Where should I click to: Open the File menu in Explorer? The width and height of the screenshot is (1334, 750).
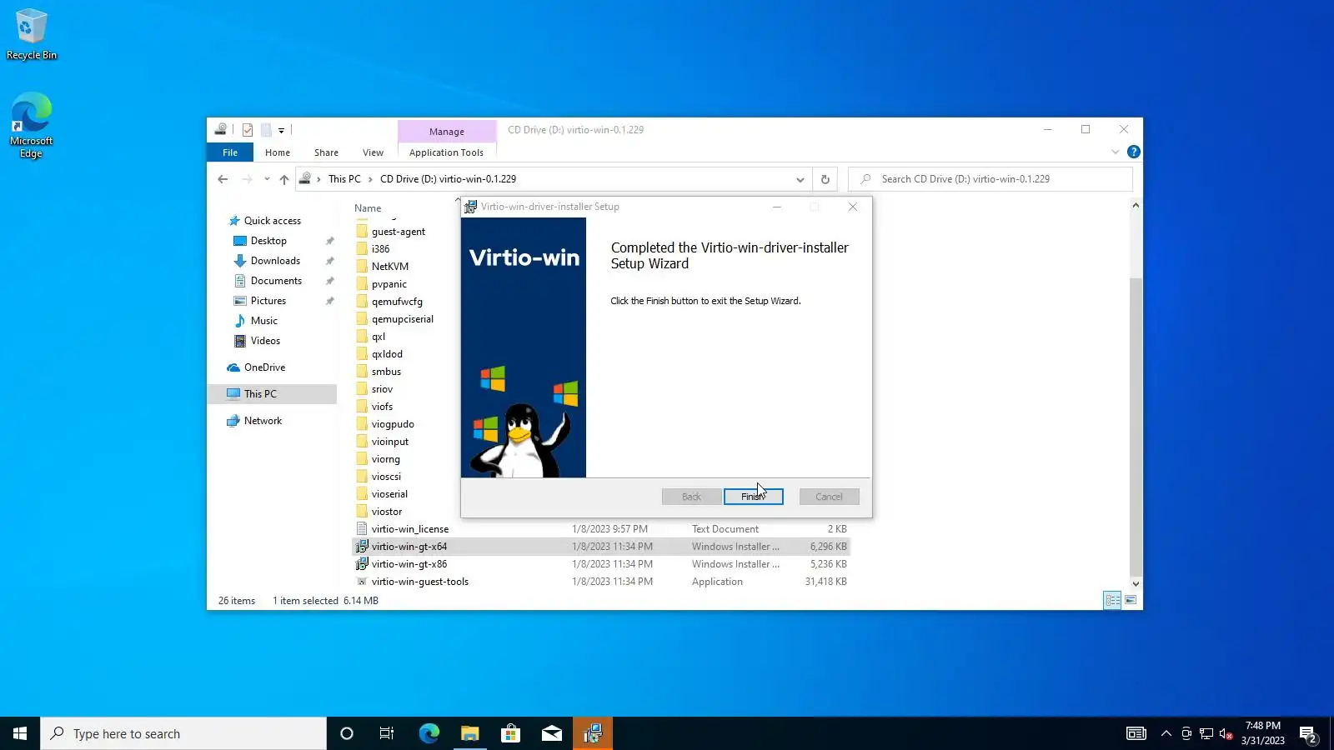point(230,152)
